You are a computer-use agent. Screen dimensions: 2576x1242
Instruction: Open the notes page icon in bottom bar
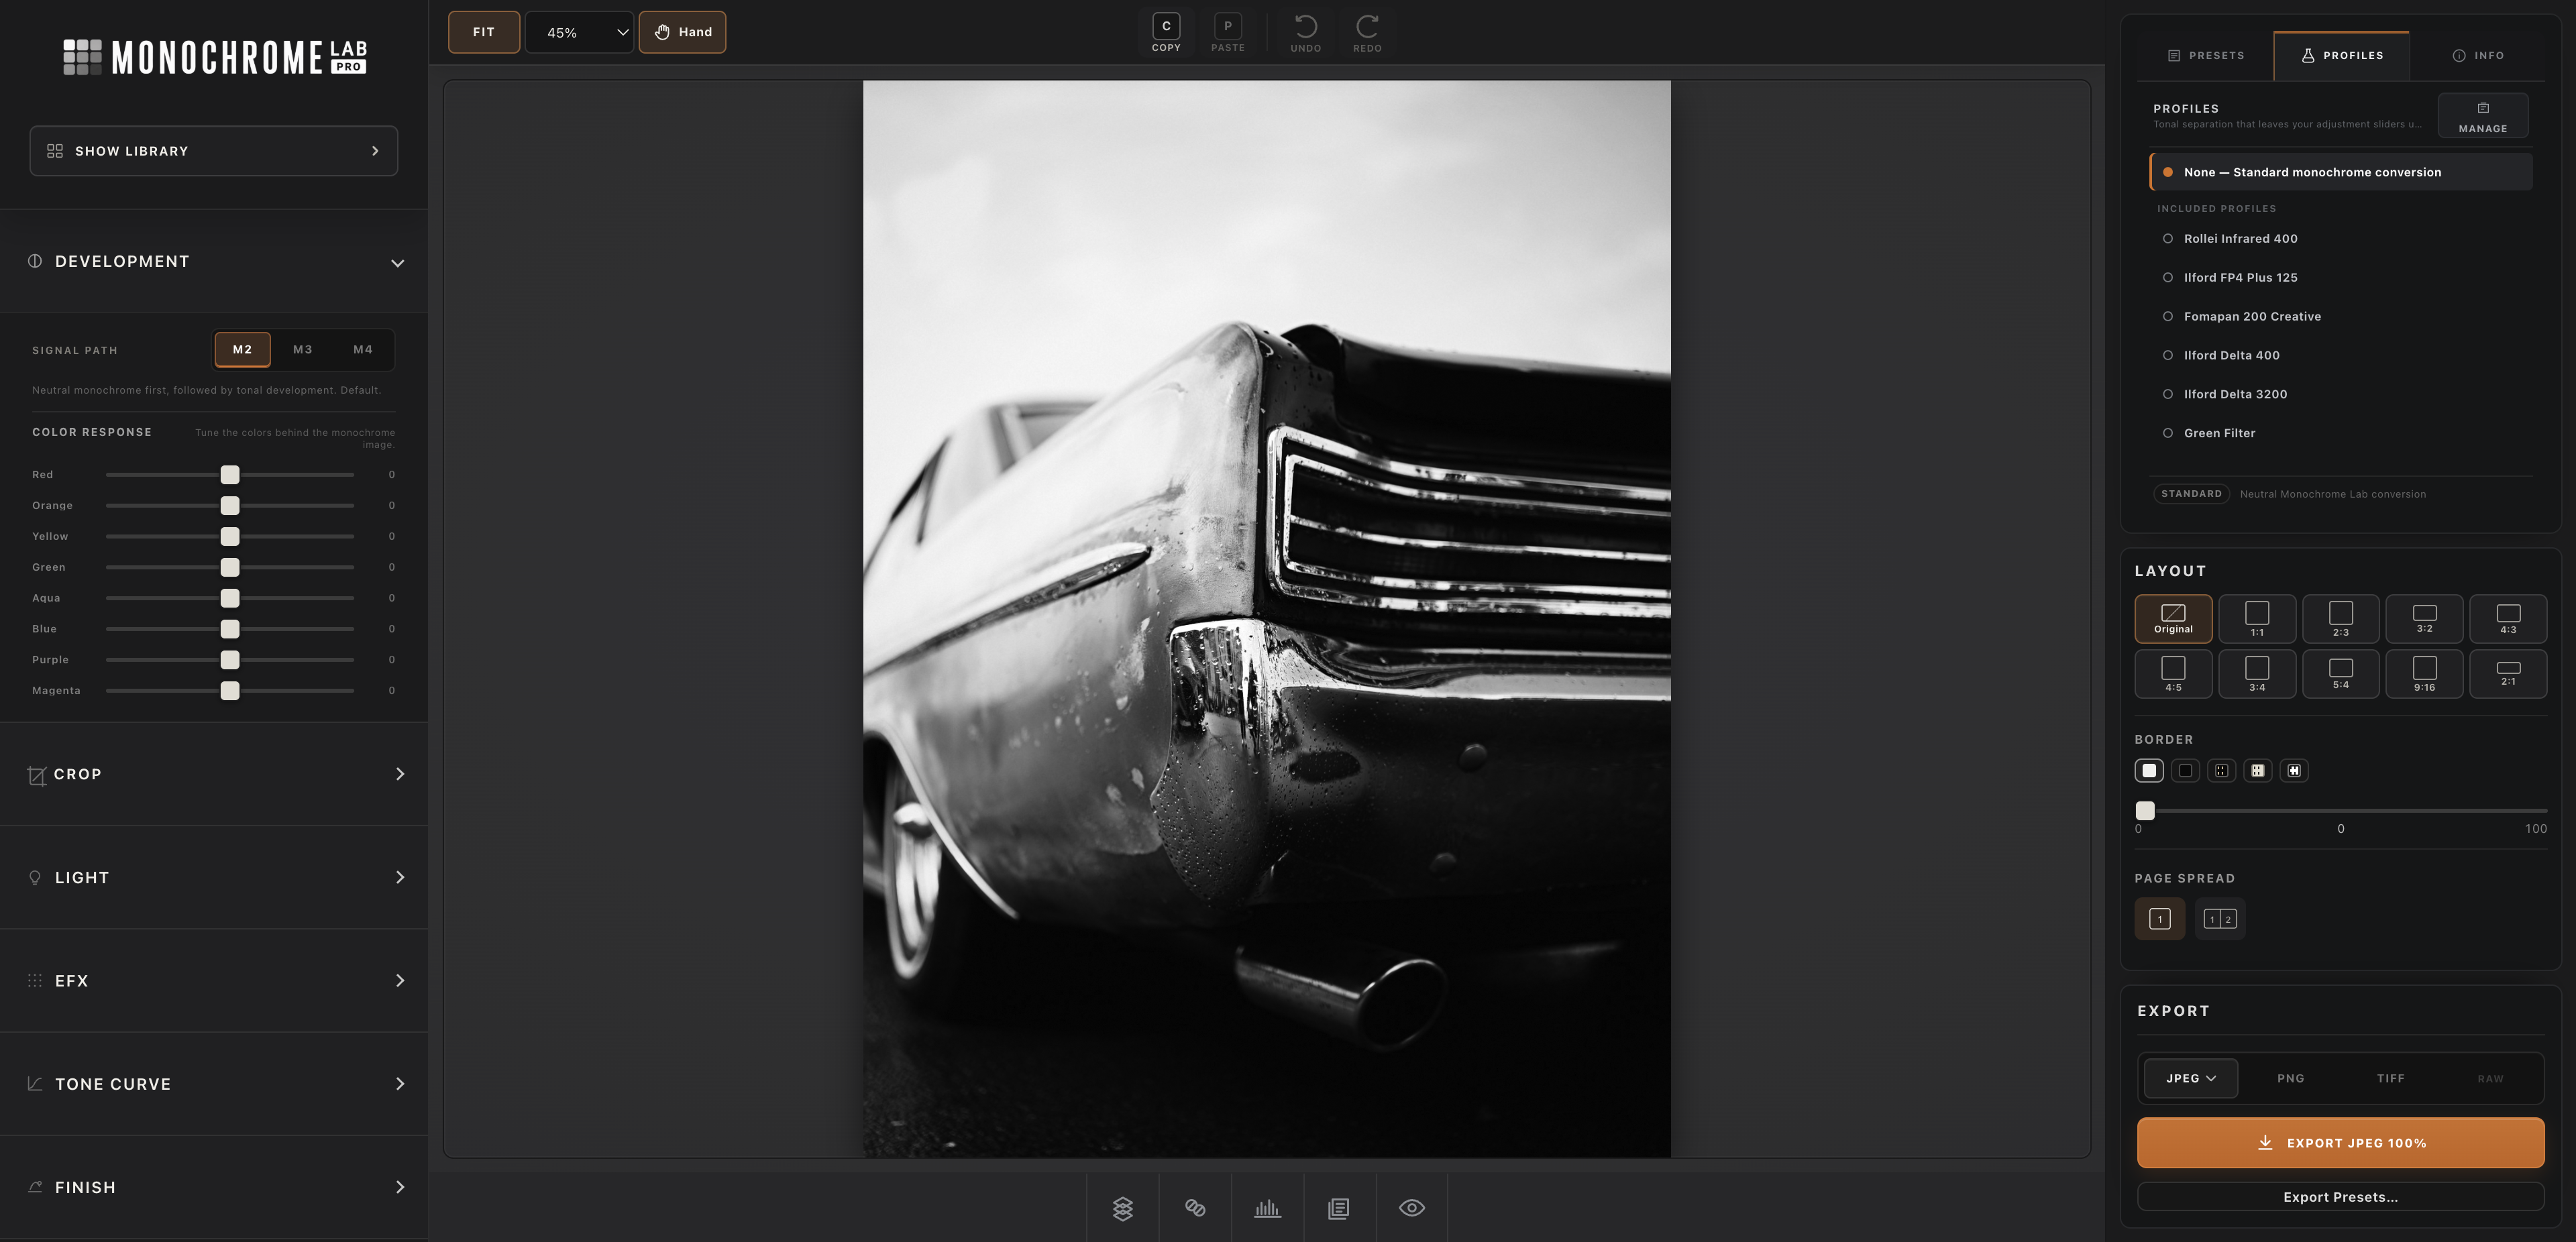(x=1339, y=1208)
